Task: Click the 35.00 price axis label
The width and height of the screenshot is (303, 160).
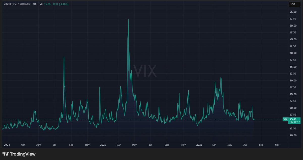Action: pyautogui.click(x=293, y=67)
